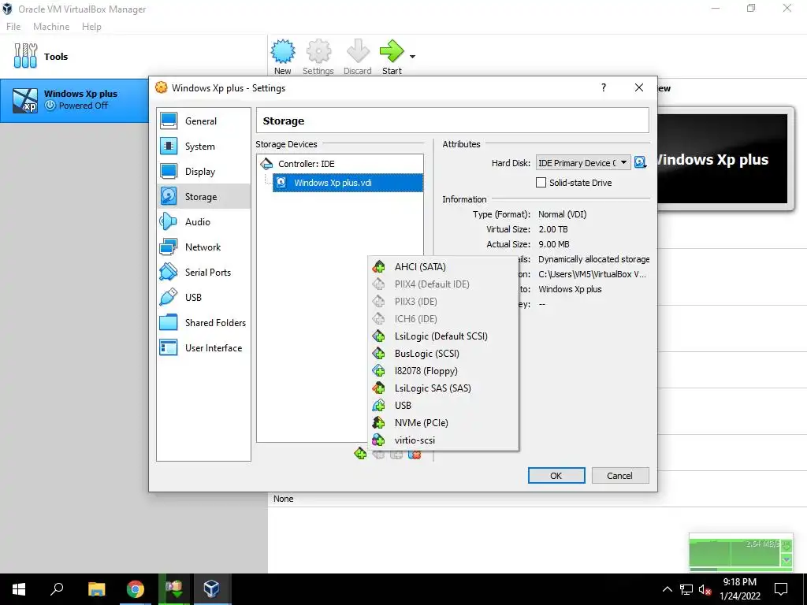Open USB settings category in sidebar
This screenshot has width=807, height=605.
(204, 297)
